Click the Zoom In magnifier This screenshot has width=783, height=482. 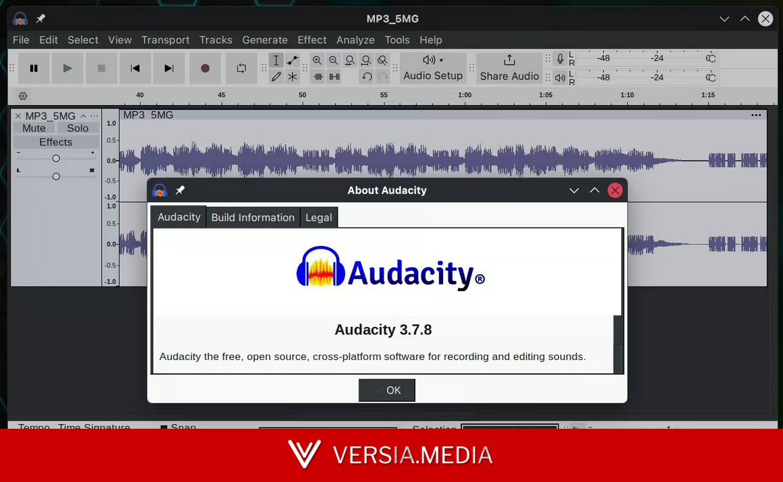pos(317,61)
